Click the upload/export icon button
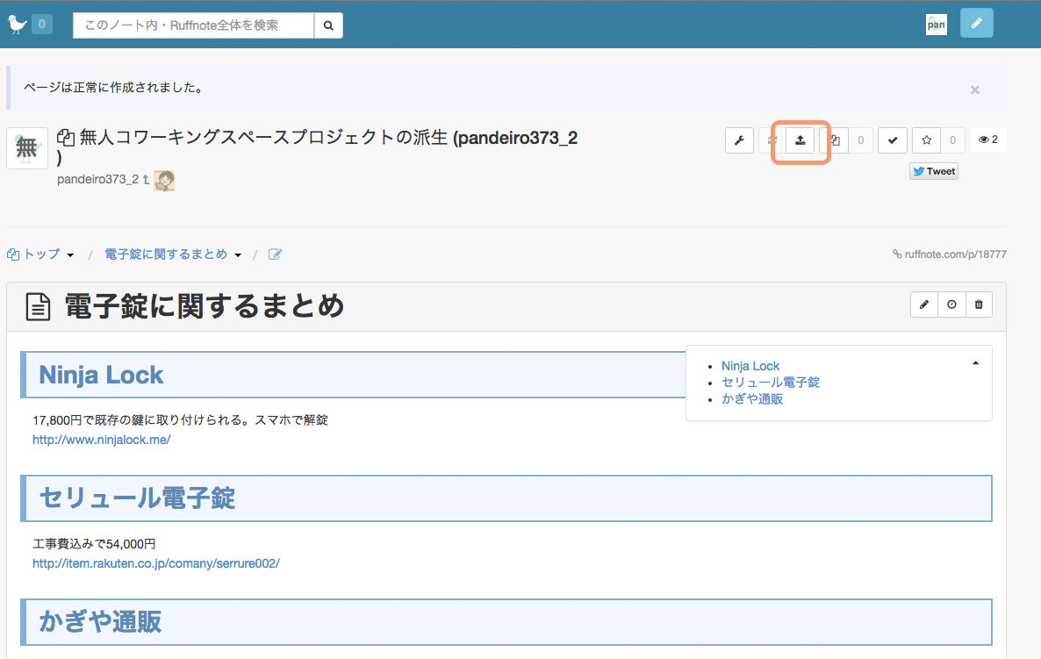The image size is (1041, 659). [x=800, y=140]
